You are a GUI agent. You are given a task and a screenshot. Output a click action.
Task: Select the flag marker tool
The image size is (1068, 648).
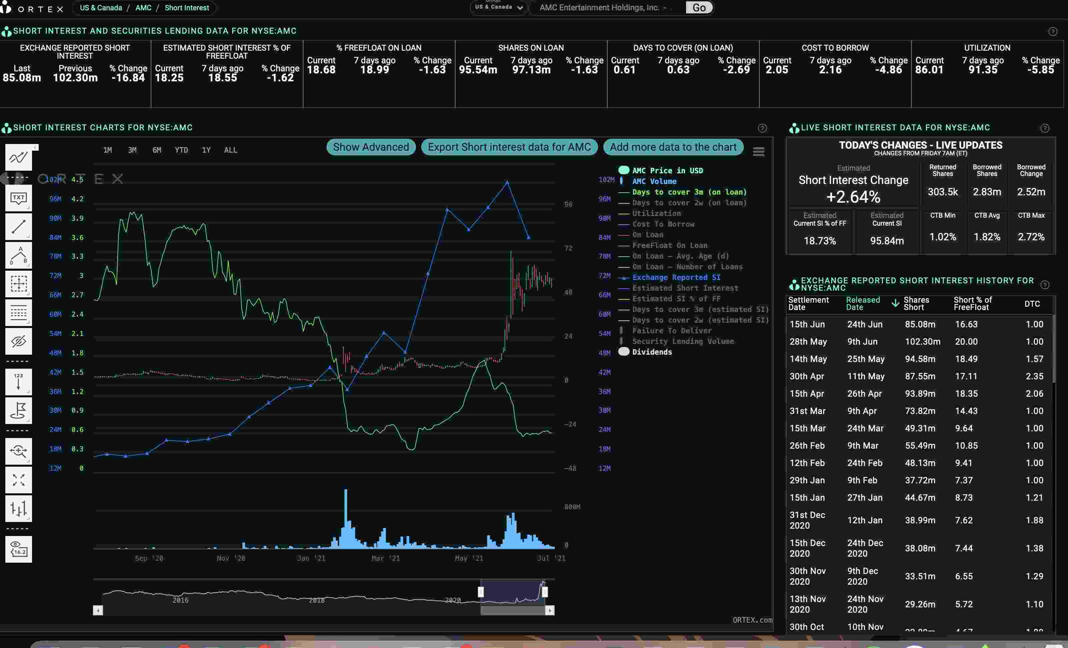click(x=18, y=411)
